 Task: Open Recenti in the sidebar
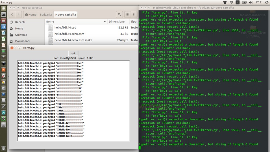click(20, 22)
